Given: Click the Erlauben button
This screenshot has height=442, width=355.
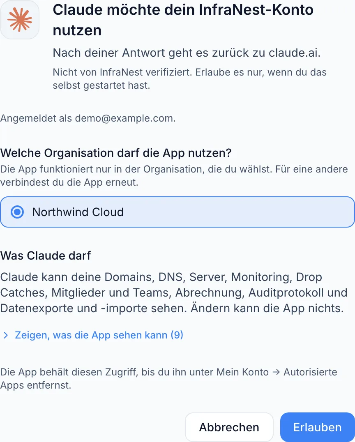Looking at the screenshot, I should click(318, 427).
